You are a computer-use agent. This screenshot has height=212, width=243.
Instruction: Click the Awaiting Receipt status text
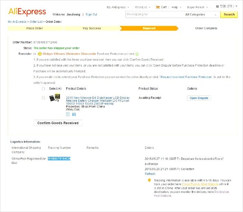(x=150, y=98)
